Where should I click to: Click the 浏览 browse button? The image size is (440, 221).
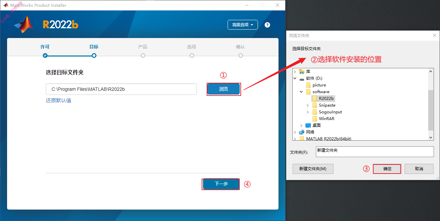[x=224, y=89]
